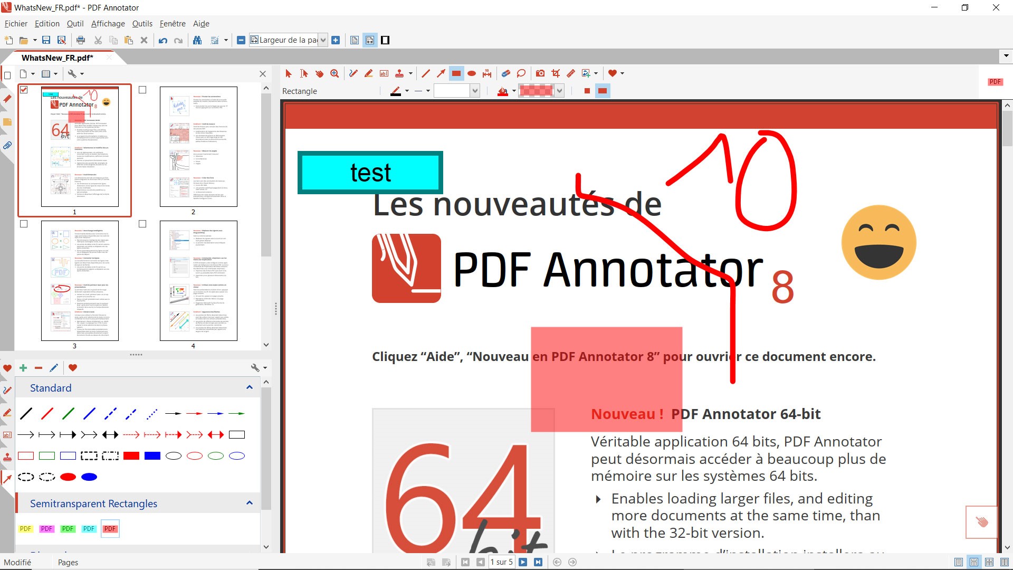Print the document using the printer icon
This screenshot has width=1013, height=570.
[x=81, y=40]
